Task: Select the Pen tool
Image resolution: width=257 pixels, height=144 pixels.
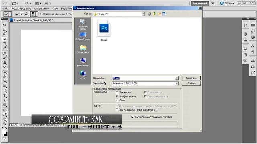Action: pos(4,91)
